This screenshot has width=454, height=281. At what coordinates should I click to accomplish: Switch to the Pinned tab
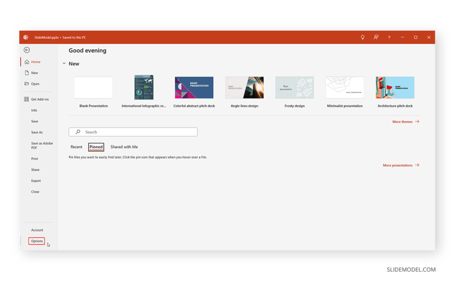pyautogui.click(x=96, y=147)
